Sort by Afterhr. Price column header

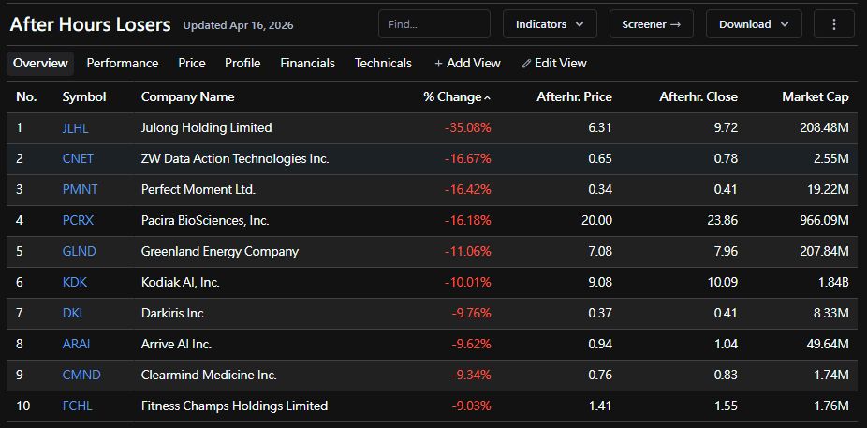pos(574,96)
